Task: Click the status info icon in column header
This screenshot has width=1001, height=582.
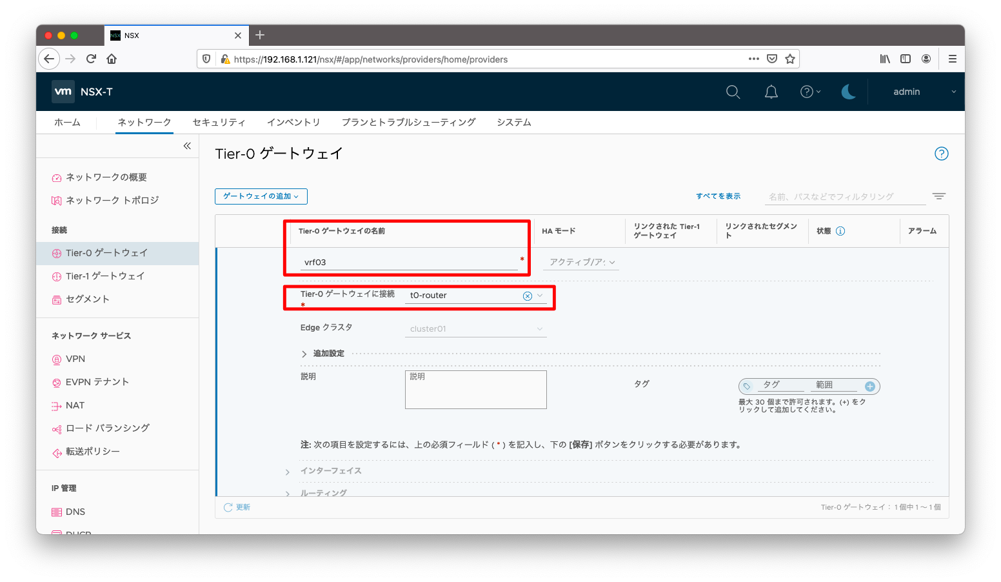Action: tap(840, 231)
